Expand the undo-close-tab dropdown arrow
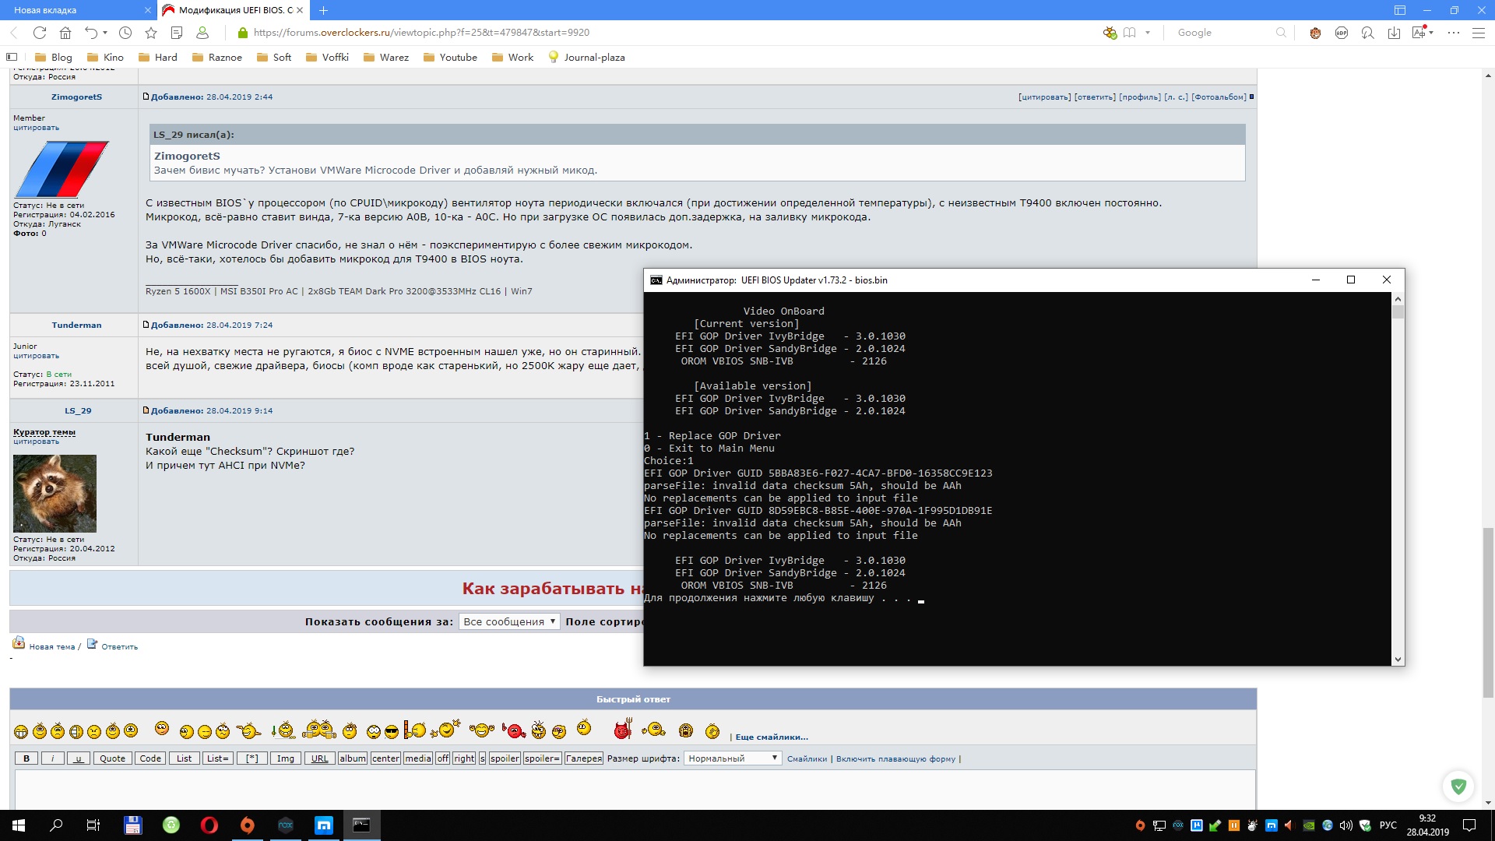 (x=105, y=33)
